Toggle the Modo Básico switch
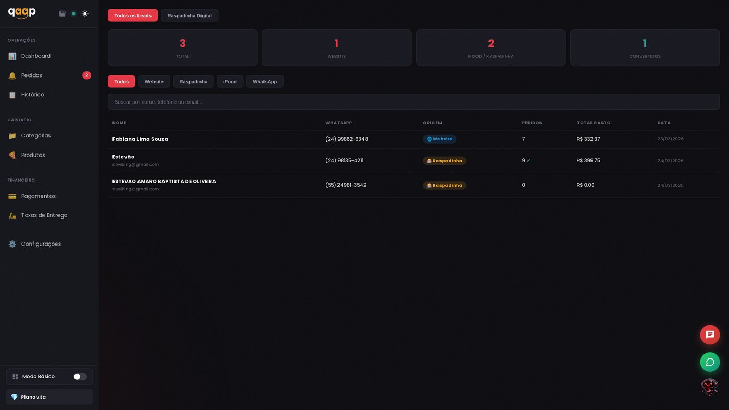Viewport: 729px width, 410px height. [80, 377]
